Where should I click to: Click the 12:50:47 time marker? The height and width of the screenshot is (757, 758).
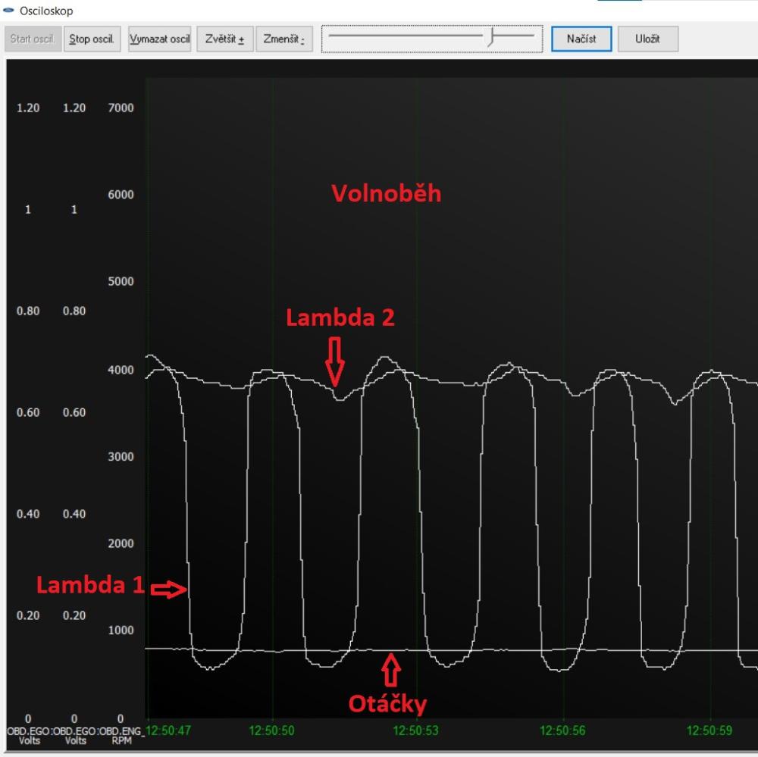point(168,731)
